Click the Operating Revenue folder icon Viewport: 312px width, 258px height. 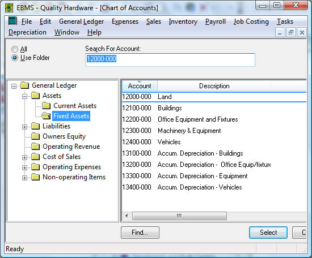[x=36, y=147]
